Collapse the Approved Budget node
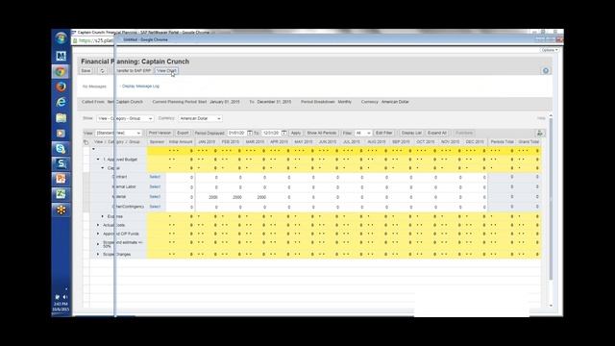The height and width of the screenshot is (346, 615). click(98, 160)
